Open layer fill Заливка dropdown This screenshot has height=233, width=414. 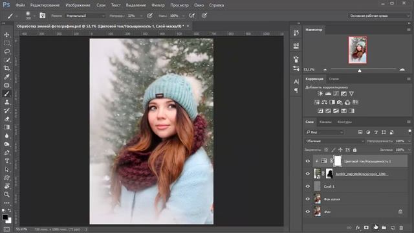pos(409,150)
